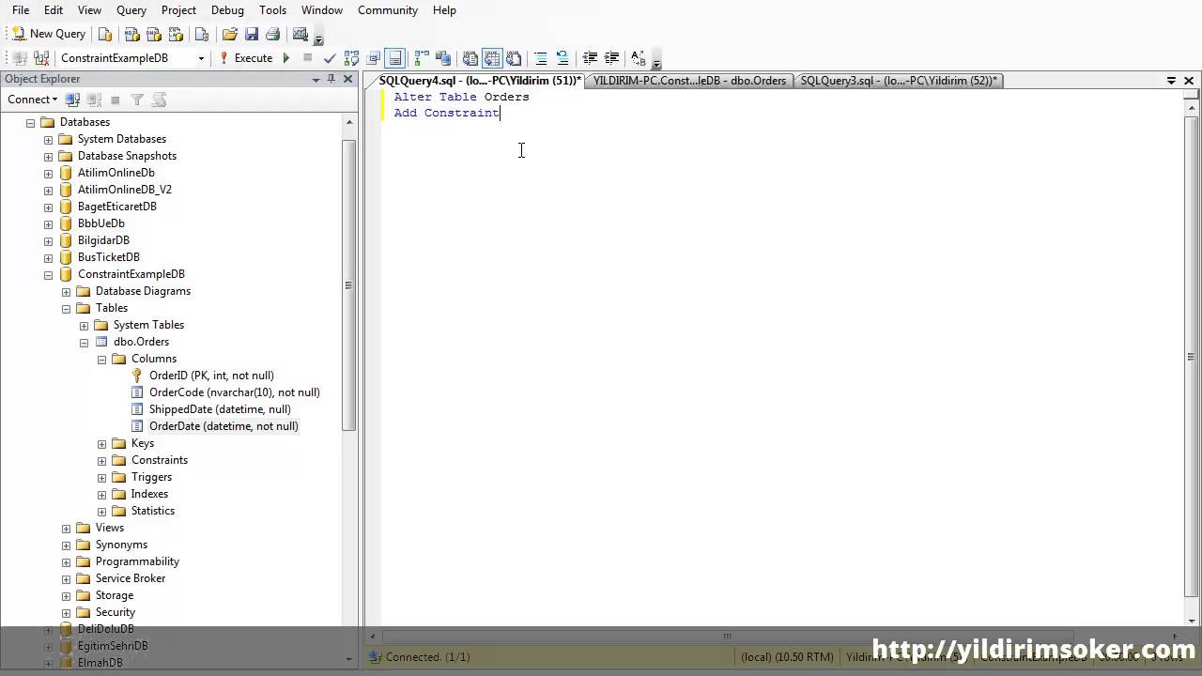Viewport: 1202px width, 676px height.
Task: Click the New Query button
Action: click(x=48, y=34)
